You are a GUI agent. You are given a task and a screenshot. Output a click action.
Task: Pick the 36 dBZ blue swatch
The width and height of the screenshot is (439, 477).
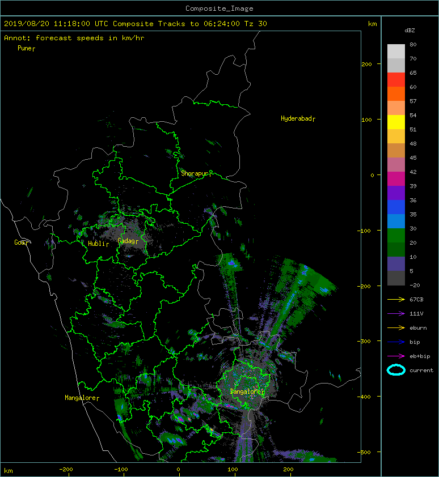396,207
